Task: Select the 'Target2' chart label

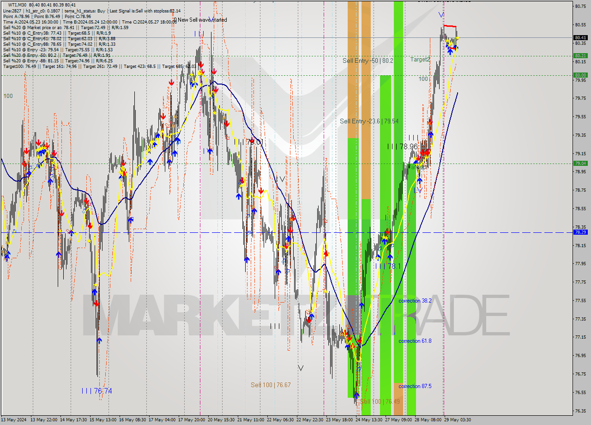Action: click(x=420, y=60)
